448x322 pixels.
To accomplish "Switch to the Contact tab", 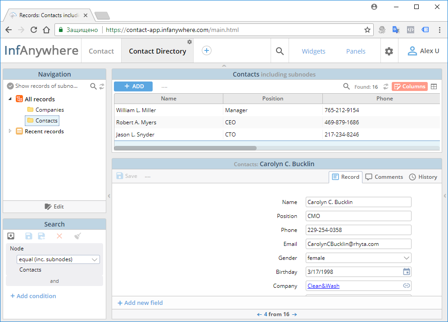I will 101,51.
